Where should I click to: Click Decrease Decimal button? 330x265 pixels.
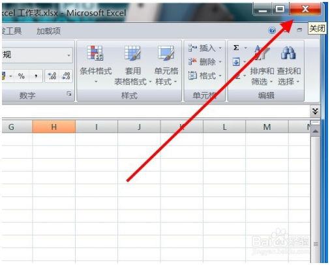(66, 76)
